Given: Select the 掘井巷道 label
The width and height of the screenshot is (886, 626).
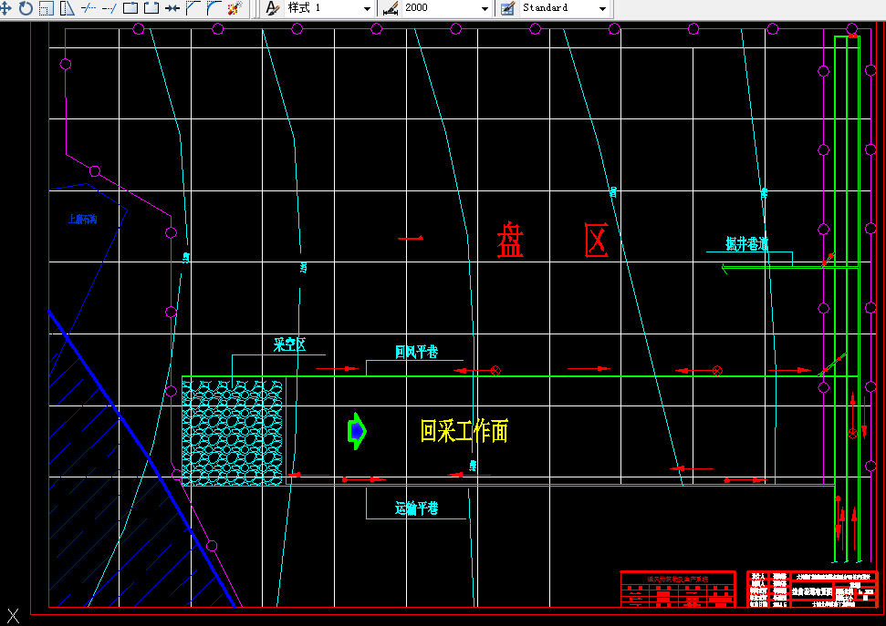Looking at the screenshot, I should [747, 244].
